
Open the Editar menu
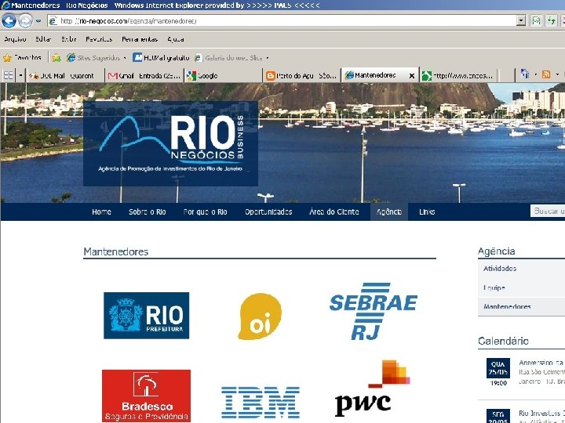point(43,39)
